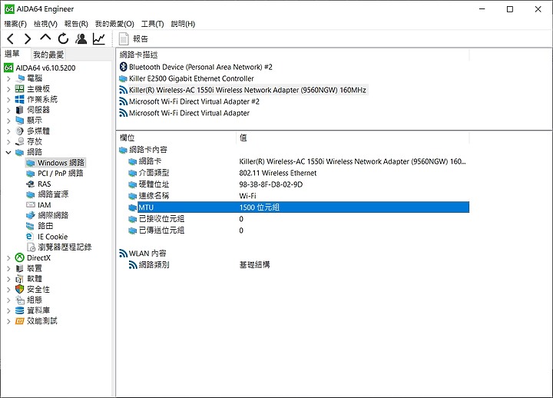
Task: Select the IAM tree item
Action: coord(45,204)
